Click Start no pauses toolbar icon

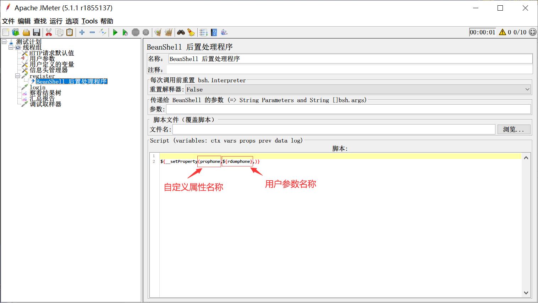point(125,33)
